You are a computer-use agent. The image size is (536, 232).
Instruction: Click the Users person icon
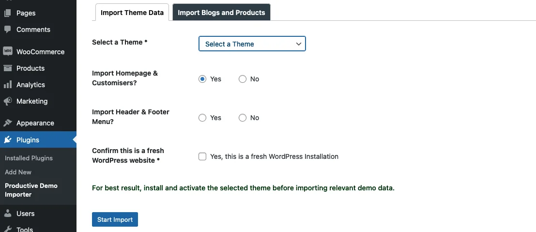[8, 214]
